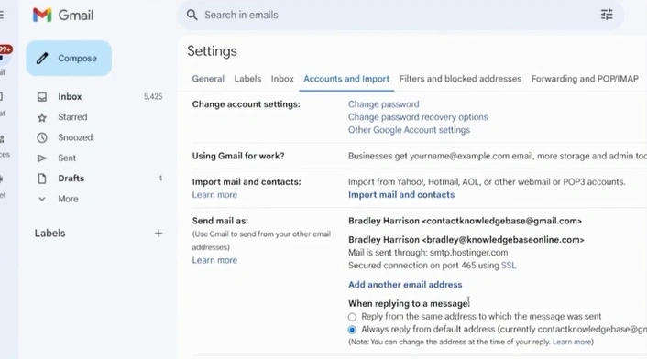Viewport: 647px width, 359px height.
Task: Select Reply from the same address option
Action: pos(352,317)
